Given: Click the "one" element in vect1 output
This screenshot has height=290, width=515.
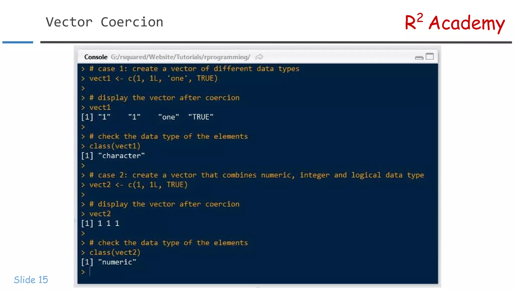Looking at the screenshot, I should [x=169, y=117].
